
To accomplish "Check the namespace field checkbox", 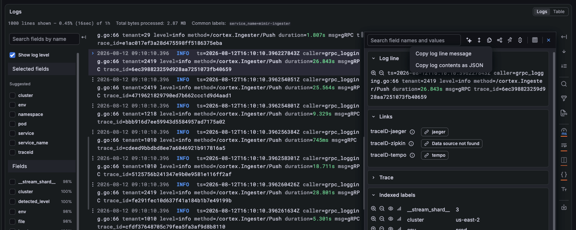I will tap(12, 114).
